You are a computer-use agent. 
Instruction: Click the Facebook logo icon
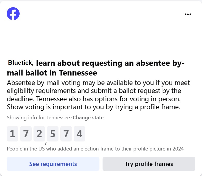click(13, 14)
